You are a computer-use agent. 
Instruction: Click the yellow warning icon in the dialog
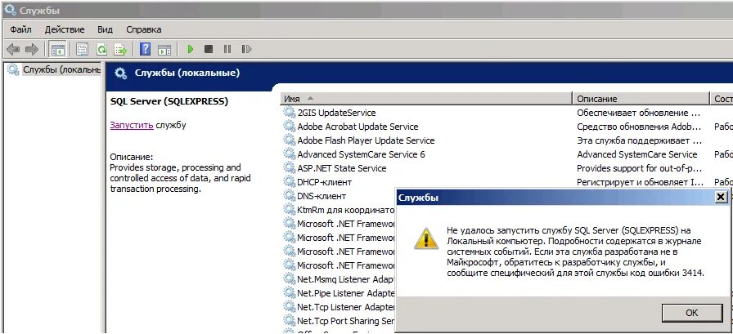tap(426, 238)
